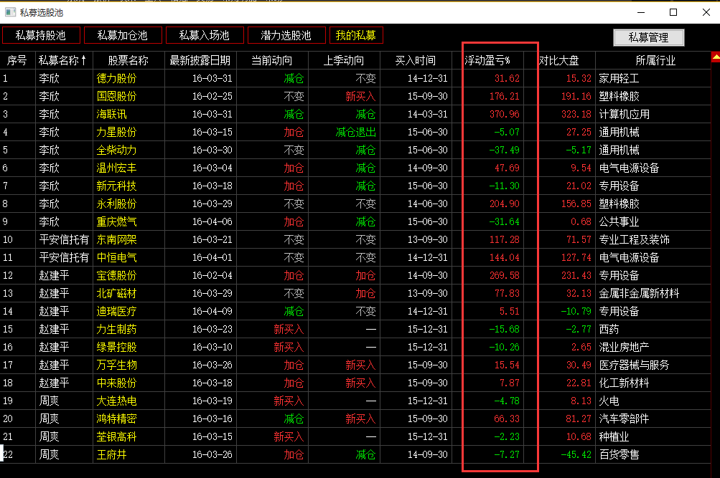Switch to the 私募持股池 tab
720x478 pixels.
(x=40, y=35)
